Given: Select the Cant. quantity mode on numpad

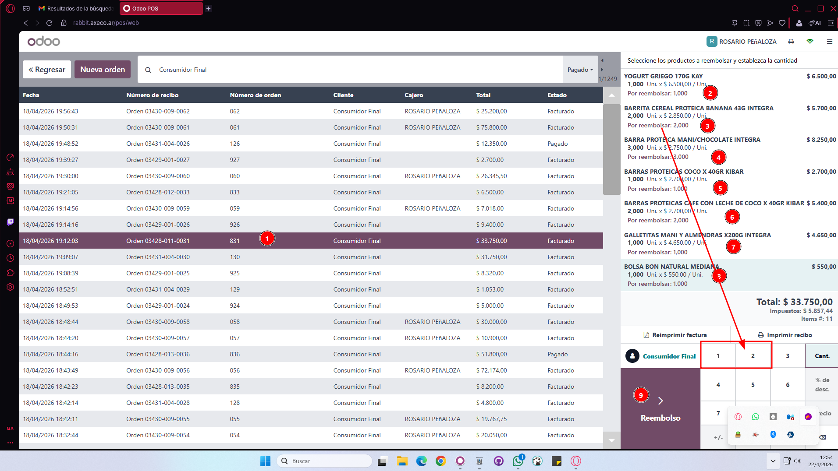Looking at the screenshot, I should click(822, 356).
